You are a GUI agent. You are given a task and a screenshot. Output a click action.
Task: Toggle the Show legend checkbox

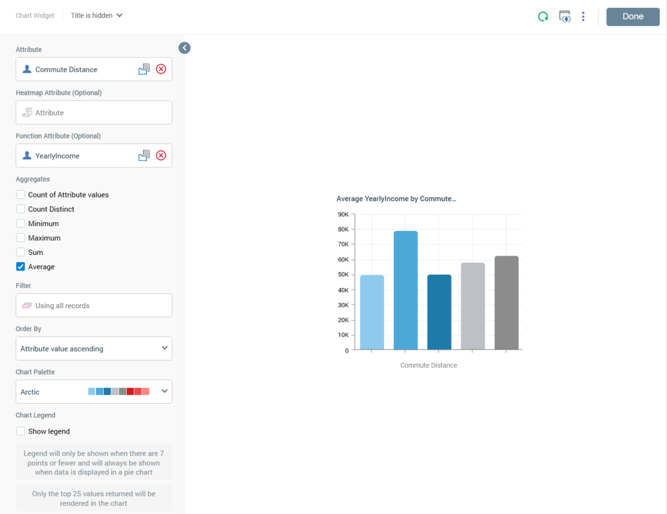(21, 431)
